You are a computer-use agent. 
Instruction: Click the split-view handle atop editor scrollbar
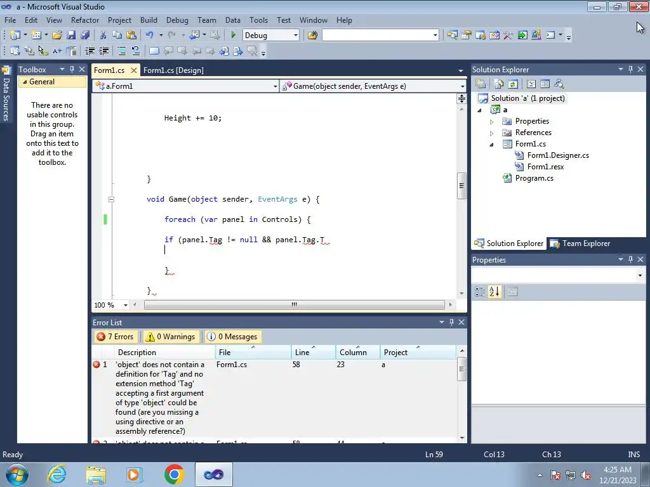click(x=461, y=98)
